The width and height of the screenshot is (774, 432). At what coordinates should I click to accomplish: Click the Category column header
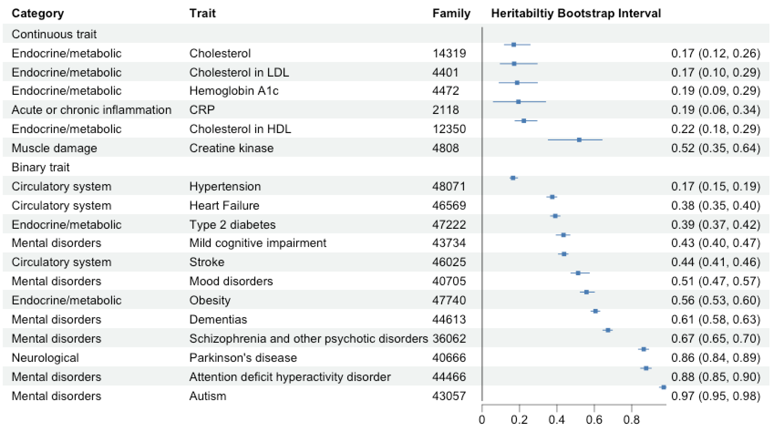coord(38,13)
